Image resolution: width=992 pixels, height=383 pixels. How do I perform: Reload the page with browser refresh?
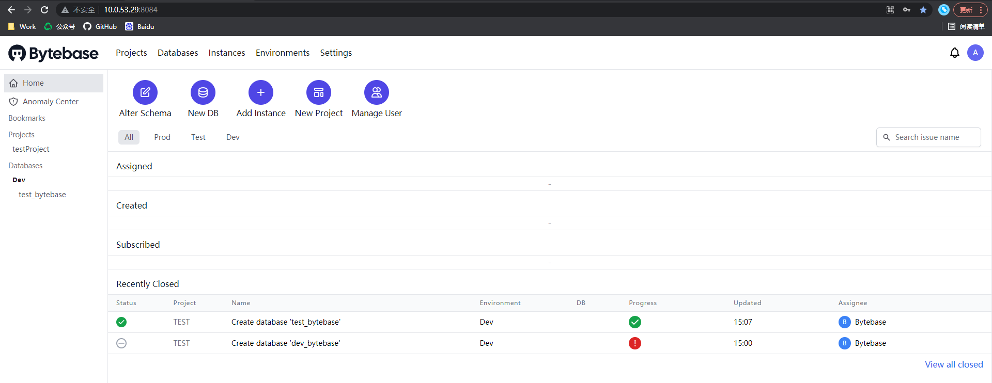tap(44, 10)
